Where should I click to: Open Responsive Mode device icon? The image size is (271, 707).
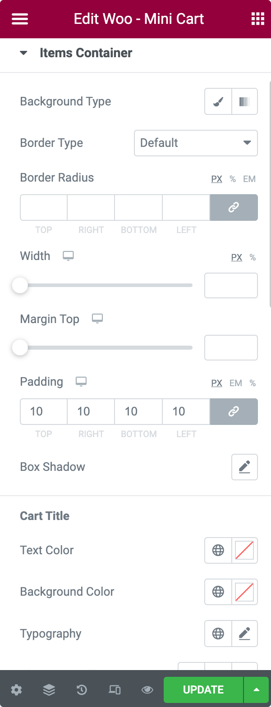click(115, 689)
